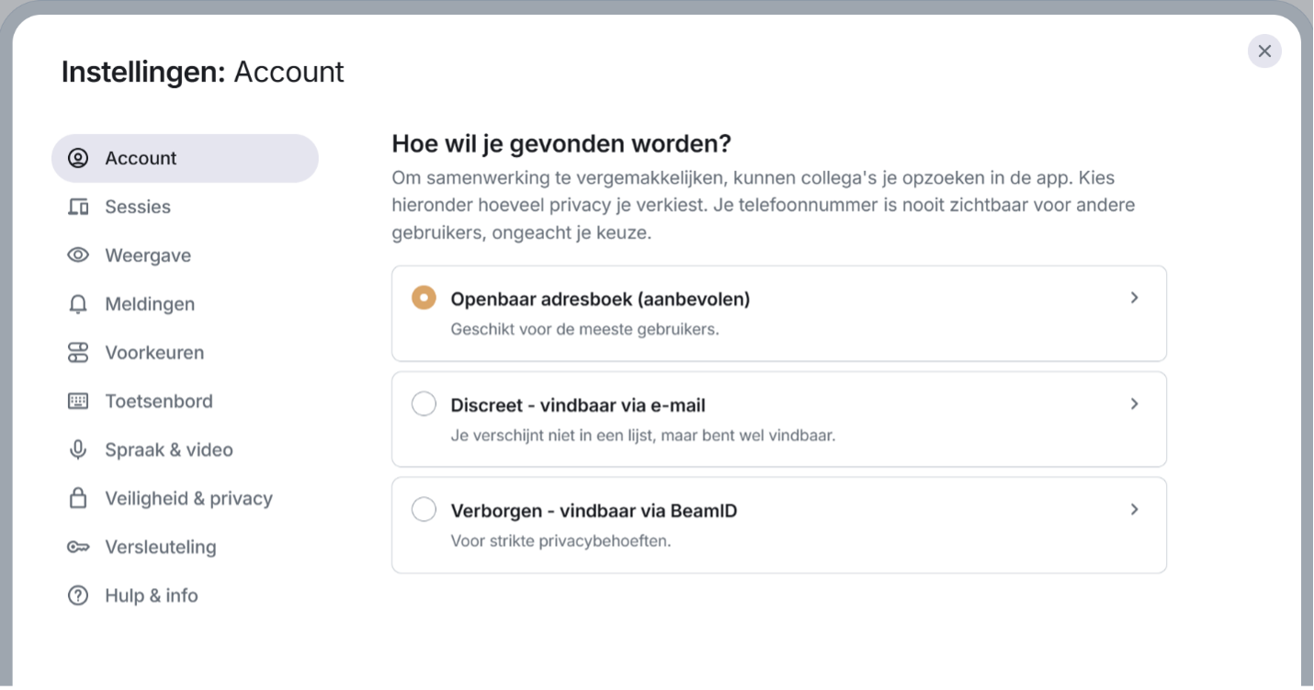The image size is (1314, 690).
Task: Select the Openbaar adresboek radio button
Action: coord(424,298)
